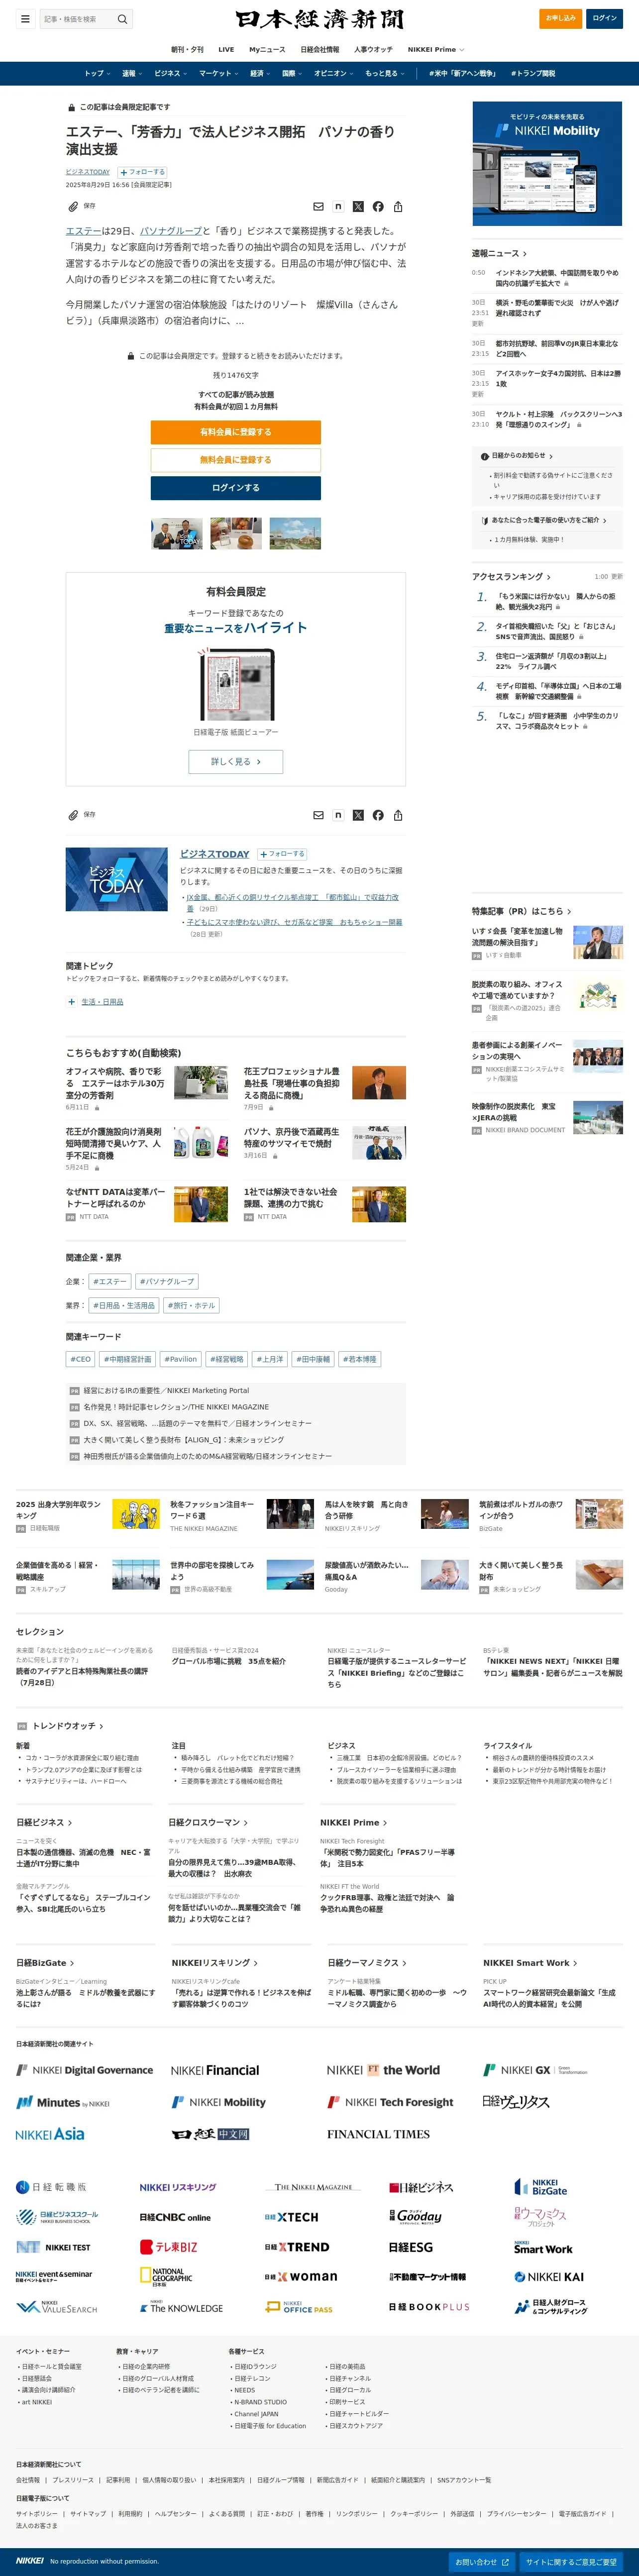This screenshot has height=2576, width=639.
Task: Click the FINANCIAL TIMES logo
Action: (378, 2134)
